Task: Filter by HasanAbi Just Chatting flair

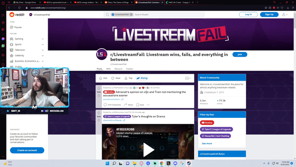Action: (x=216, y=136)
